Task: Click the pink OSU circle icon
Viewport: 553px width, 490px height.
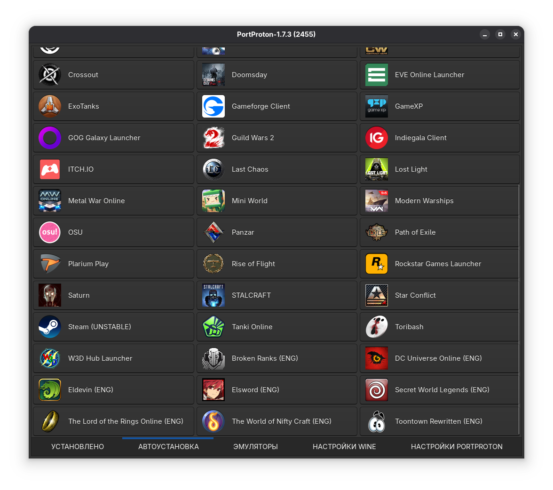Action: [x=49, y=232]
